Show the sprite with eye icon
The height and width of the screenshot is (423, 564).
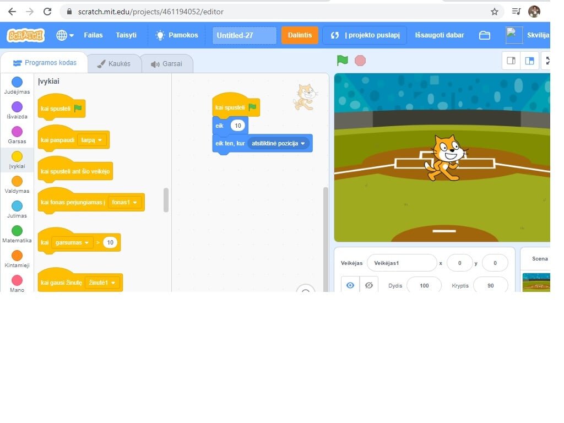point(350,285)
